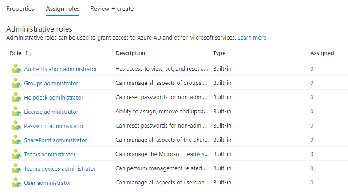Click the Groups administrator role icon

click(16, 83)
